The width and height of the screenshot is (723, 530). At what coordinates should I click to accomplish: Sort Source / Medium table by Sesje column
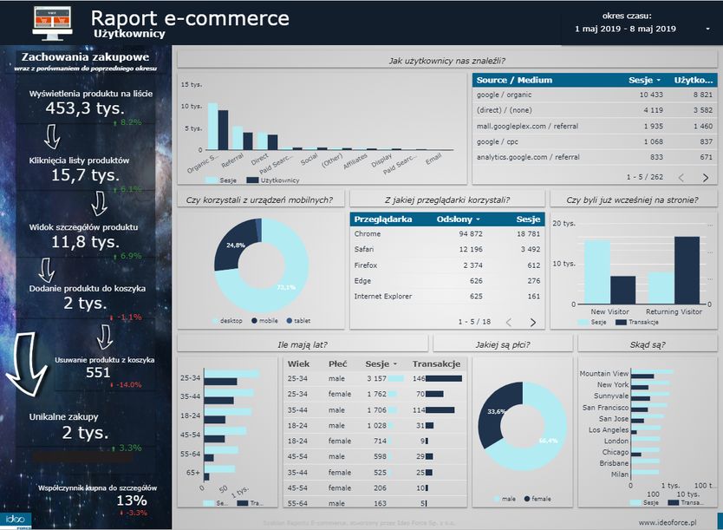(644, 80)
